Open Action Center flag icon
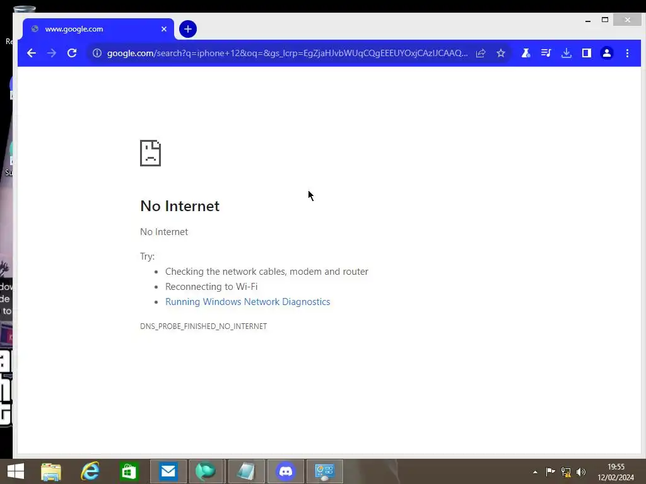 point(550,471)
